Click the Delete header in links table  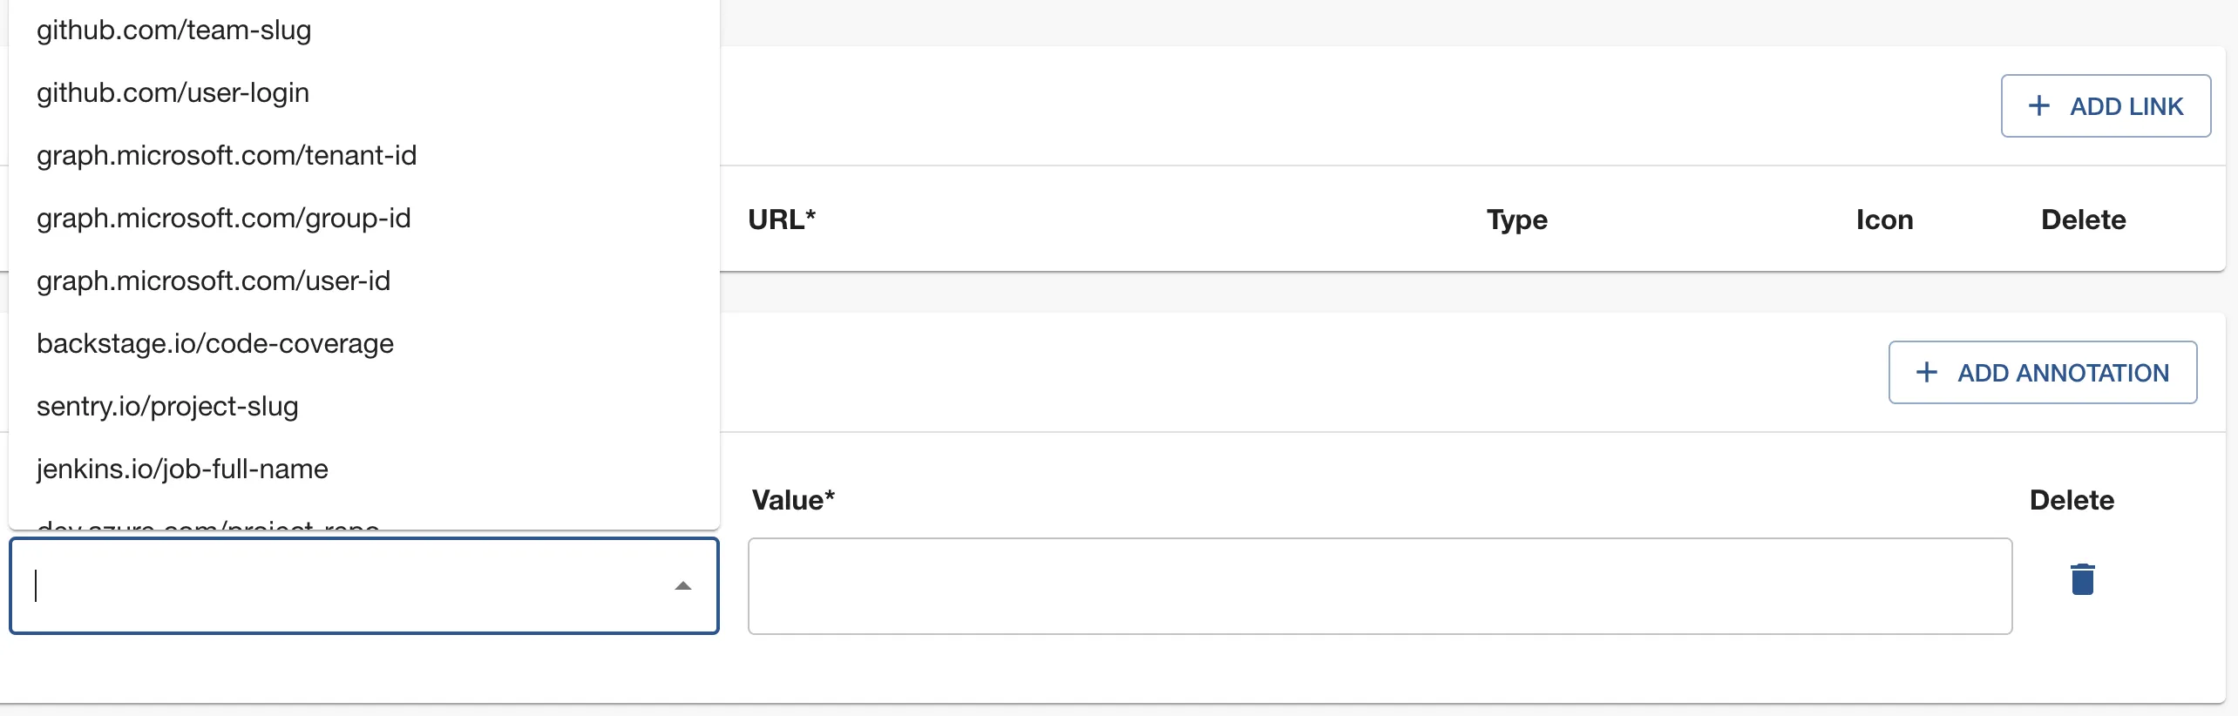point(2083,220)
